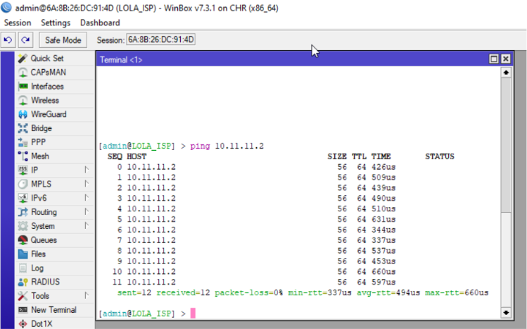Toggle Safe Mode on
This screenshot has height=329, width=527.
point(63,40)
